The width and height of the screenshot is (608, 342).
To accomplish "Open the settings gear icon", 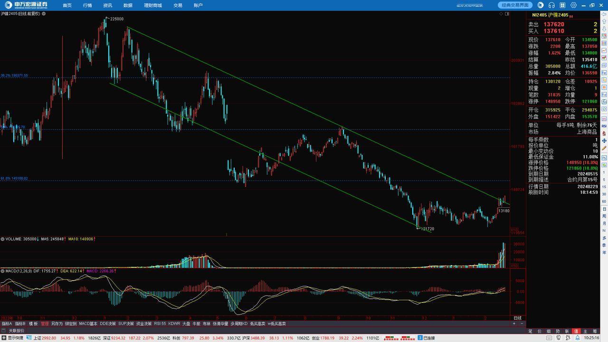I will click(x=574, y=5).
